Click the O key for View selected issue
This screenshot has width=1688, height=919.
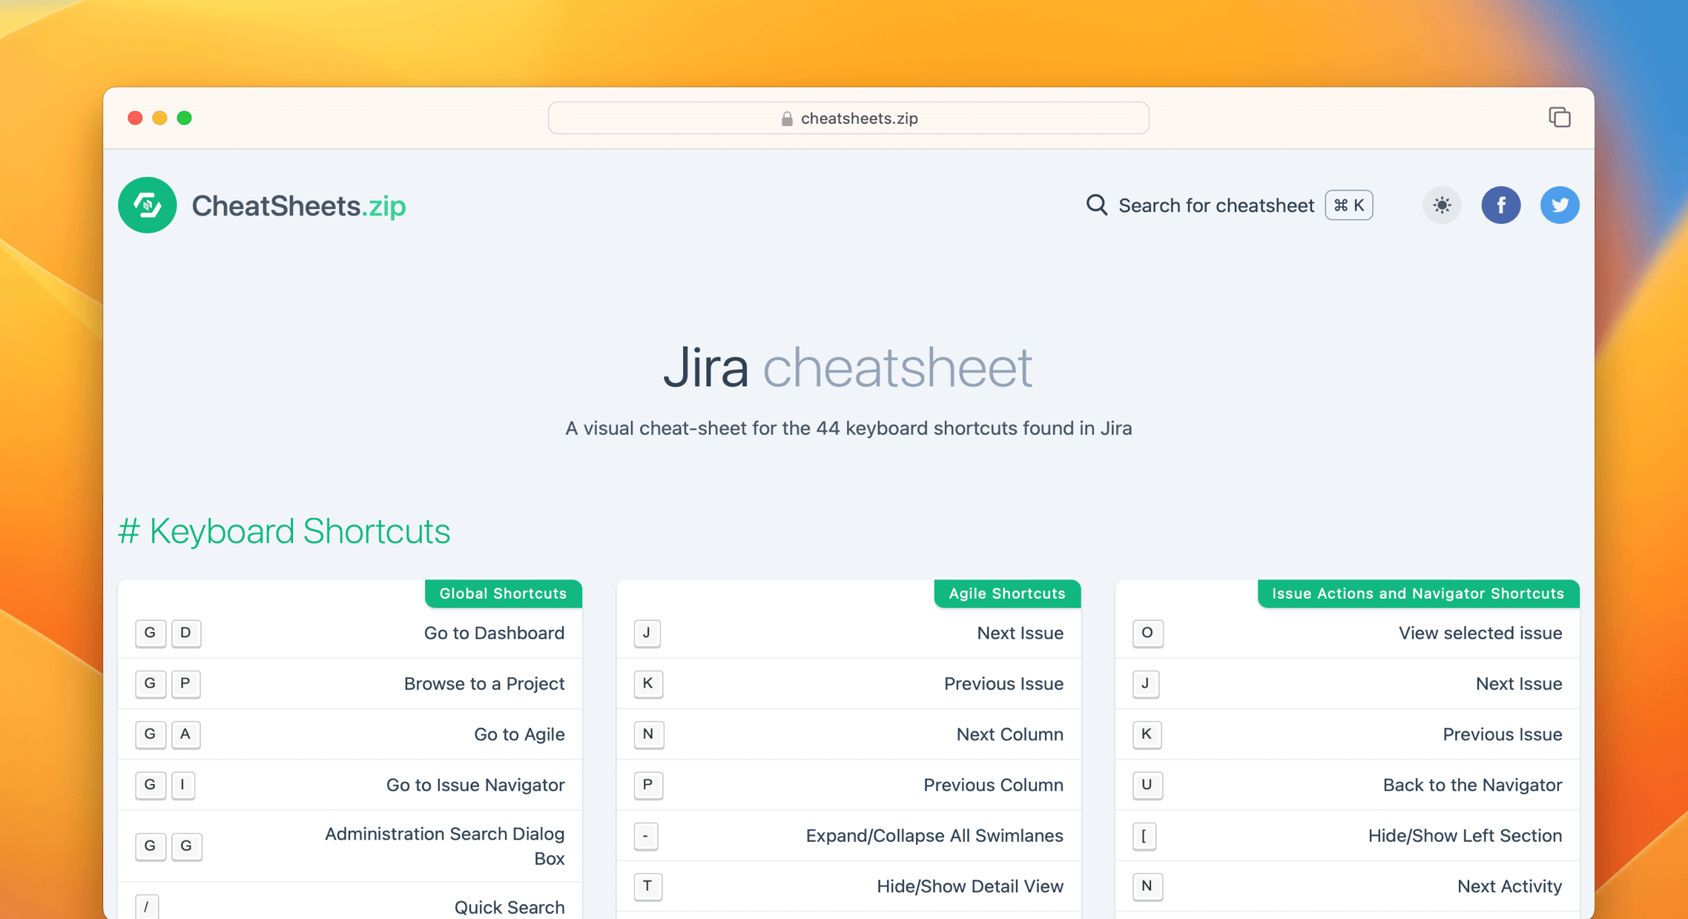(1147, 633)
